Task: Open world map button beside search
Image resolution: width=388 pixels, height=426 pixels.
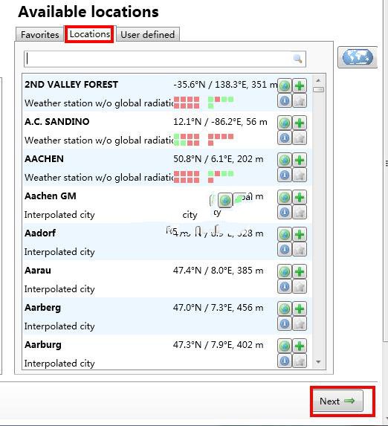Action: click(x=358, y=57)
